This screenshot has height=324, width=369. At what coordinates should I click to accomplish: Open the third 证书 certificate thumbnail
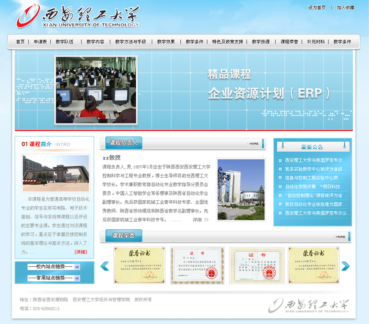click(x=257, y=265)
